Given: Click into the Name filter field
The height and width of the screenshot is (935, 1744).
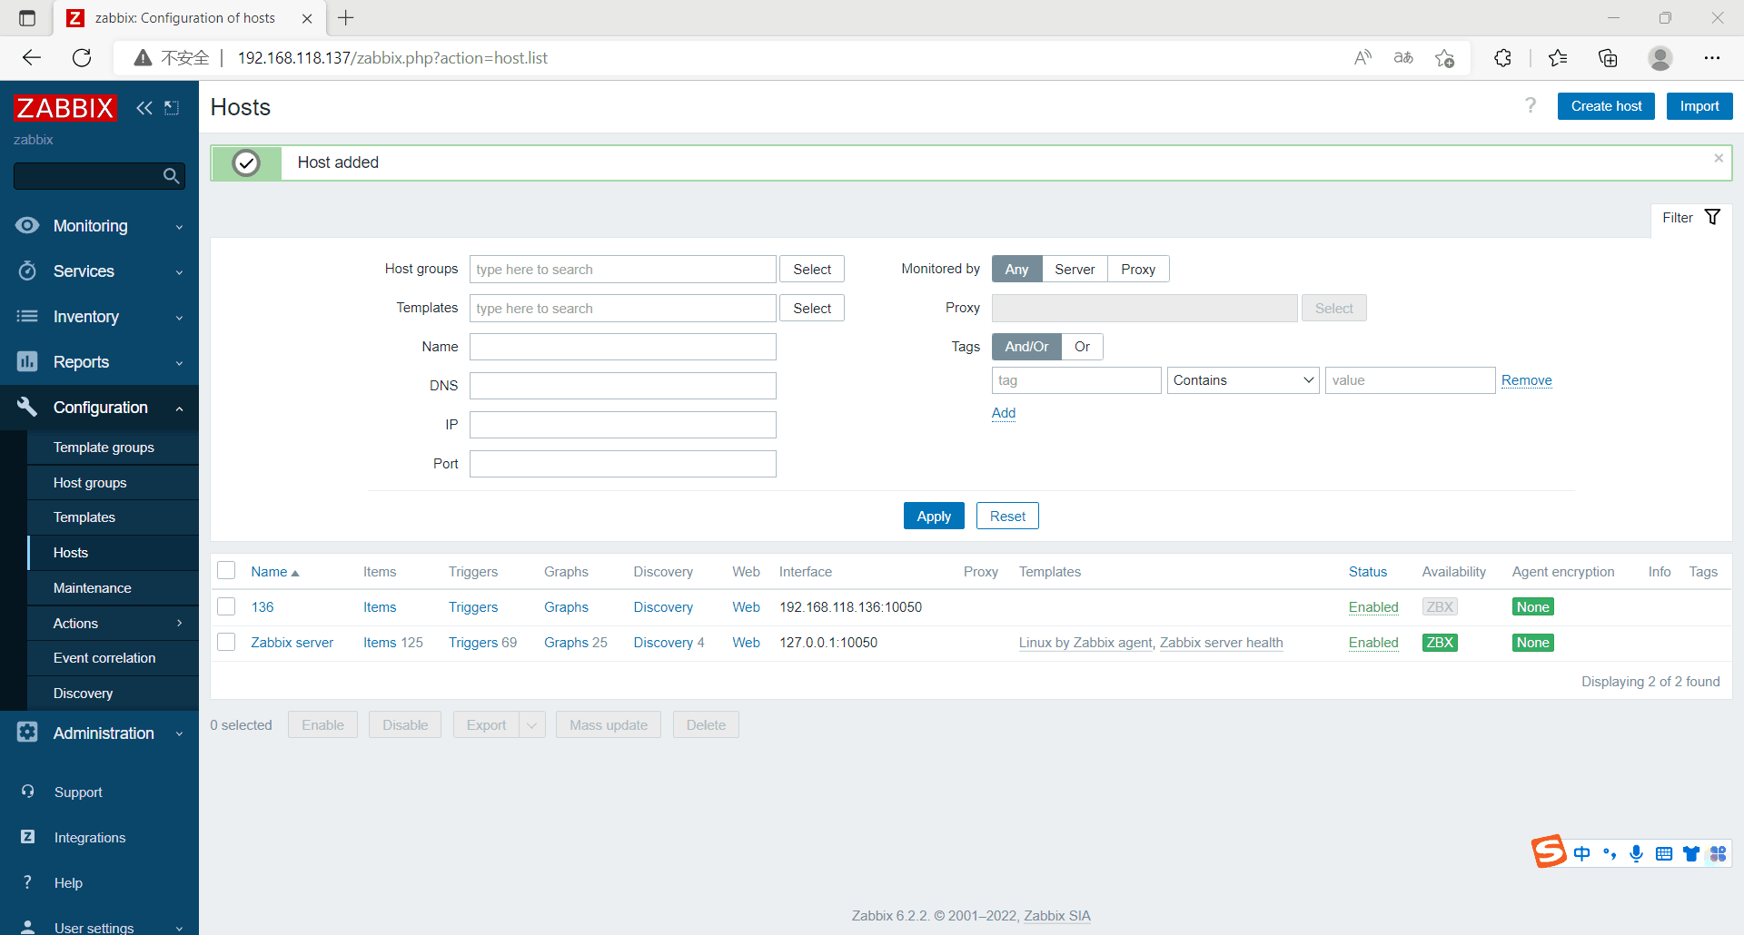Looking at the screenshot, I should click(623, 347).
